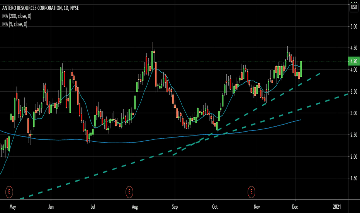Image resolution: width=360 pixels, height=213 pixels.
Task: Click the 3.00 price axis label
Action: pos(354,113)
